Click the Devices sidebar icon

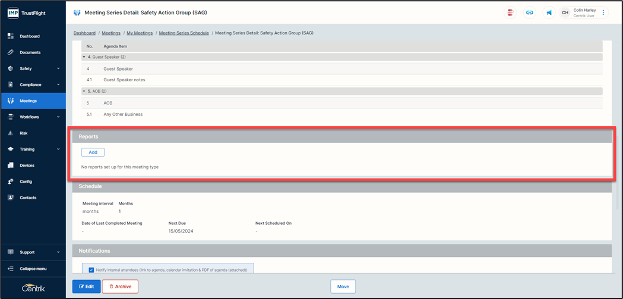pos(11,165)
